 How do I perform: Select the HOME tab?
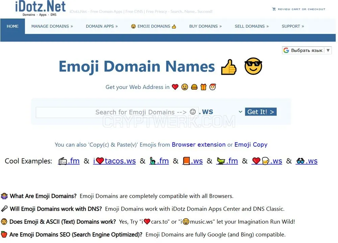click(x=13, y=26)
